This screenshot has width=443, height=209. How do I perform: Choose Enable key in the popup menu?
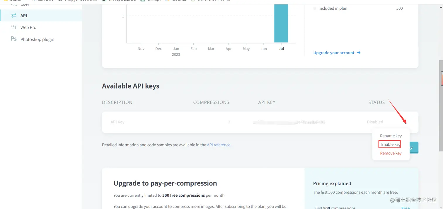[390, 145]
